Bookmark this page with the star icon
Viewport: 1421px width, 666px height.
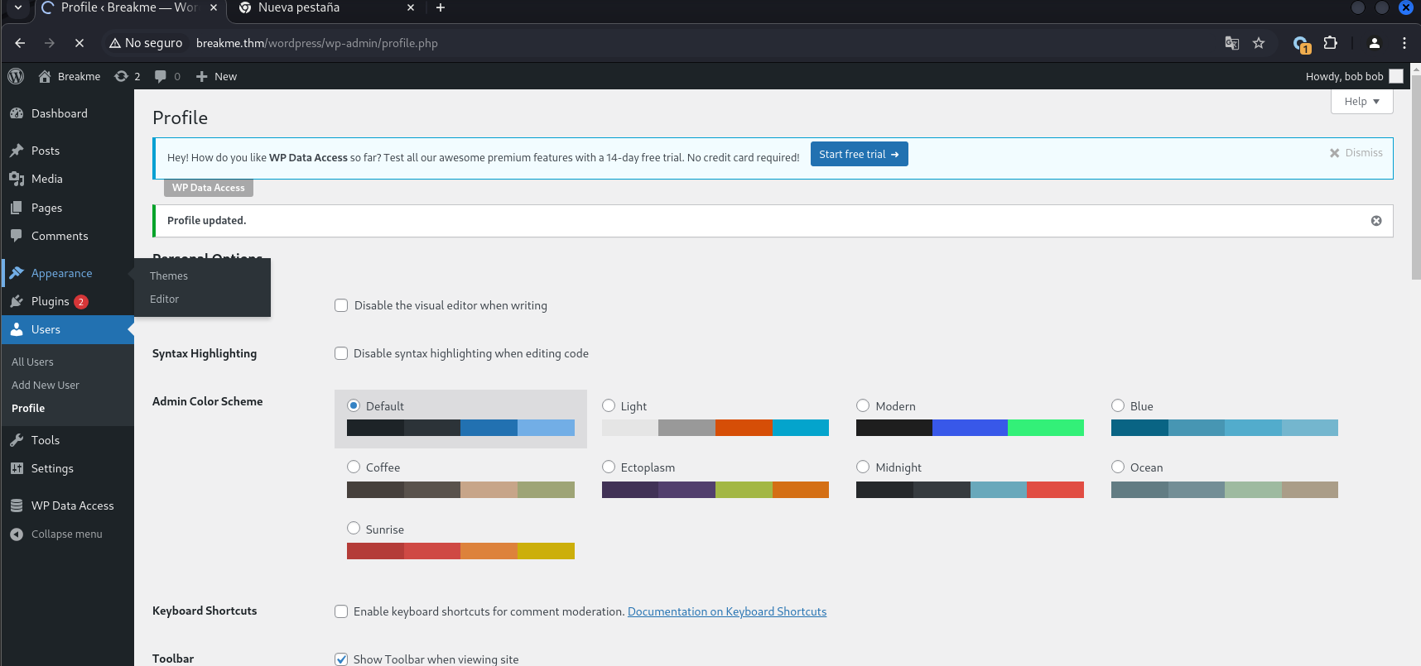point(1259,43)
